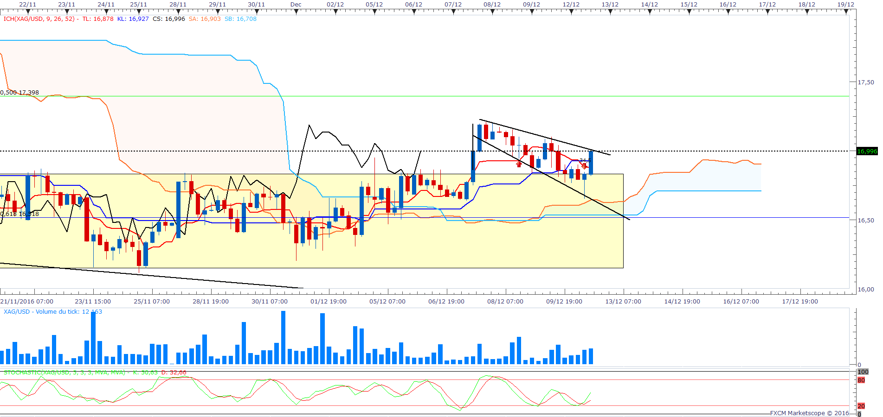Click the 16,50 price axis label
This screenshot has width=883, height=417.
[865, 221]
